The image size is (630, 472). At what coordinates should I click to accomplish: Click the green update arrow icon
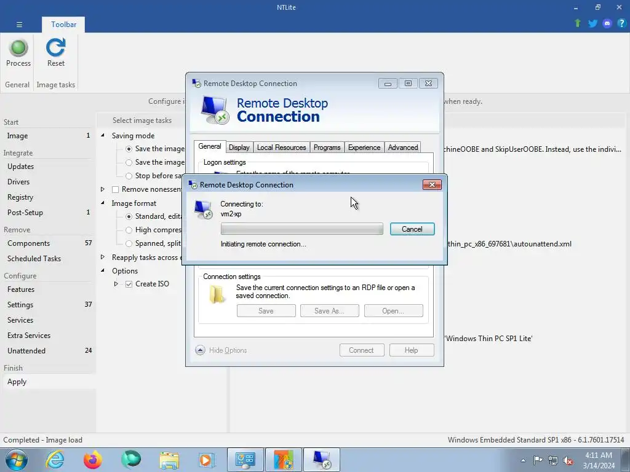578,23
